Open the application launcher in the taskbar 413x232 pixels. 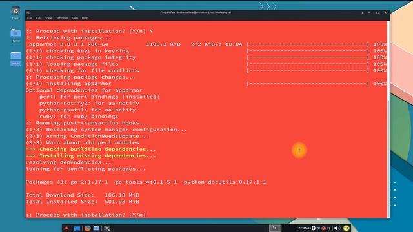pyautogui.click(x=66, y=228)
